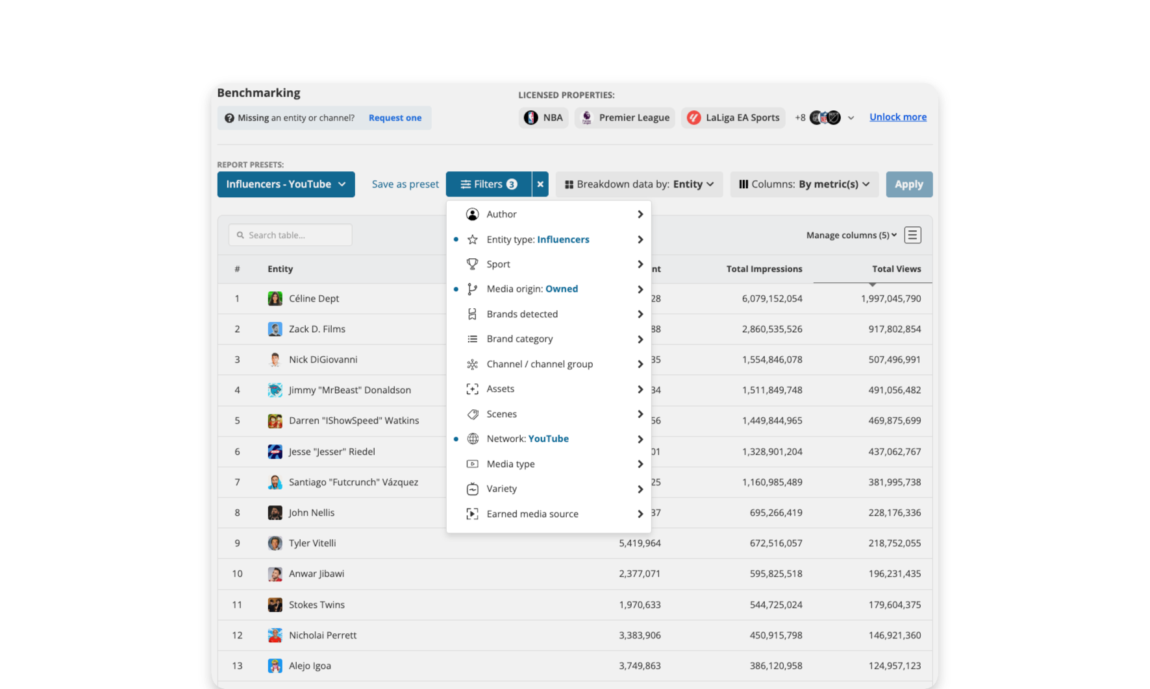The height and width of the screenshot is (689, 1150).
Task: Click the Apply button
Action: pyautogui.click(x=909, y=184)
